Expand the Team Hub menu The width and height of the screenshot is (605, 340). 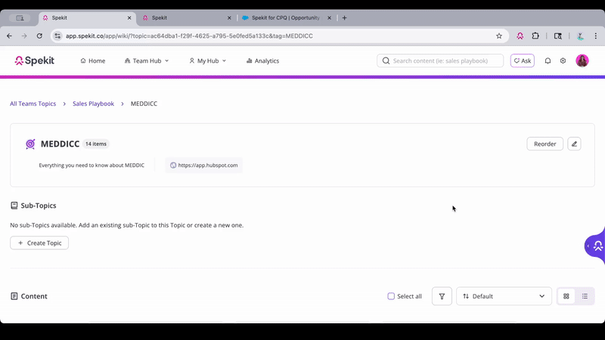pyautogui.click(x=147, y=61)
